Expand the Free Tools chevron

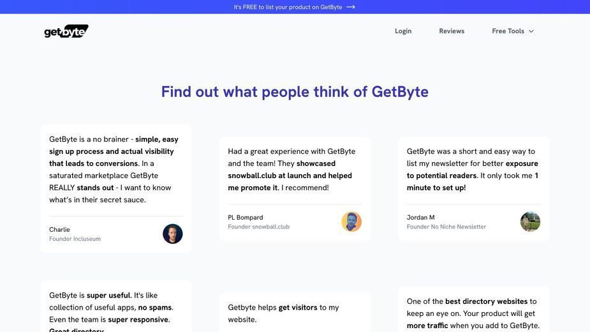[531, 31]
